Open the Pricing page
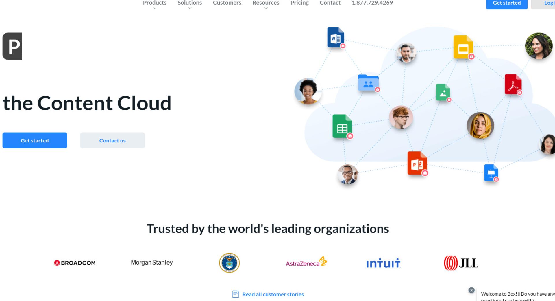Screen dimensions: 555x301 coord(299,3)
